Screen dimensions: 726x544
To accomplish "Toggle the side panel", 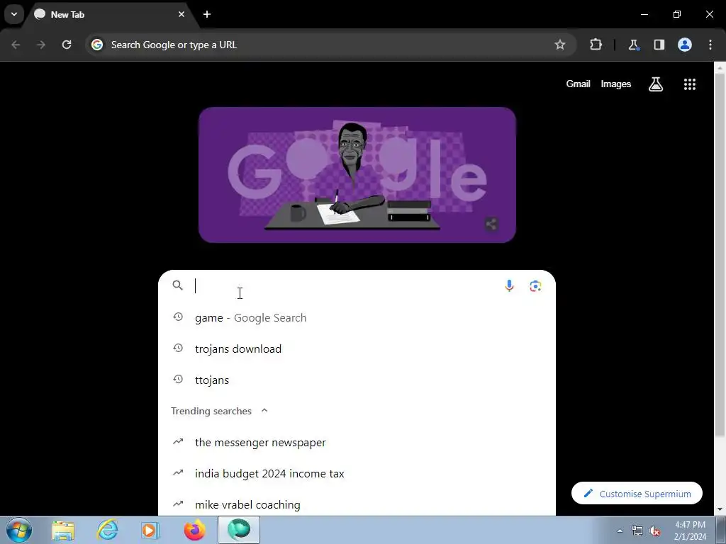I will point(659,45).
